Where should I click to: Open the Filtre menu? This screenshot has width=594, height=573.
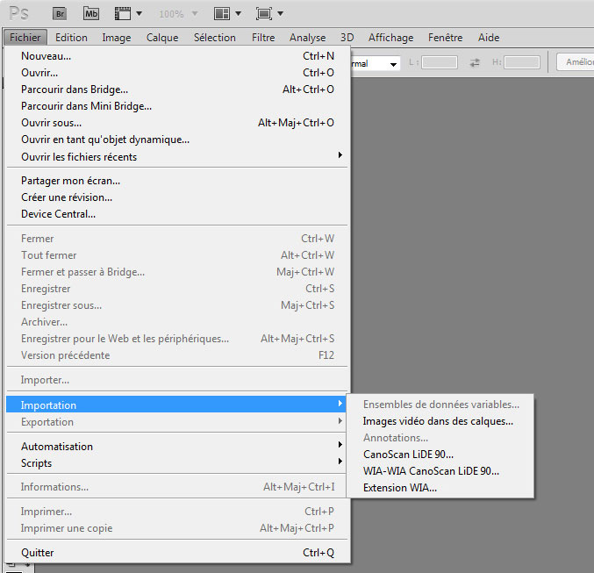coord(263,38)
